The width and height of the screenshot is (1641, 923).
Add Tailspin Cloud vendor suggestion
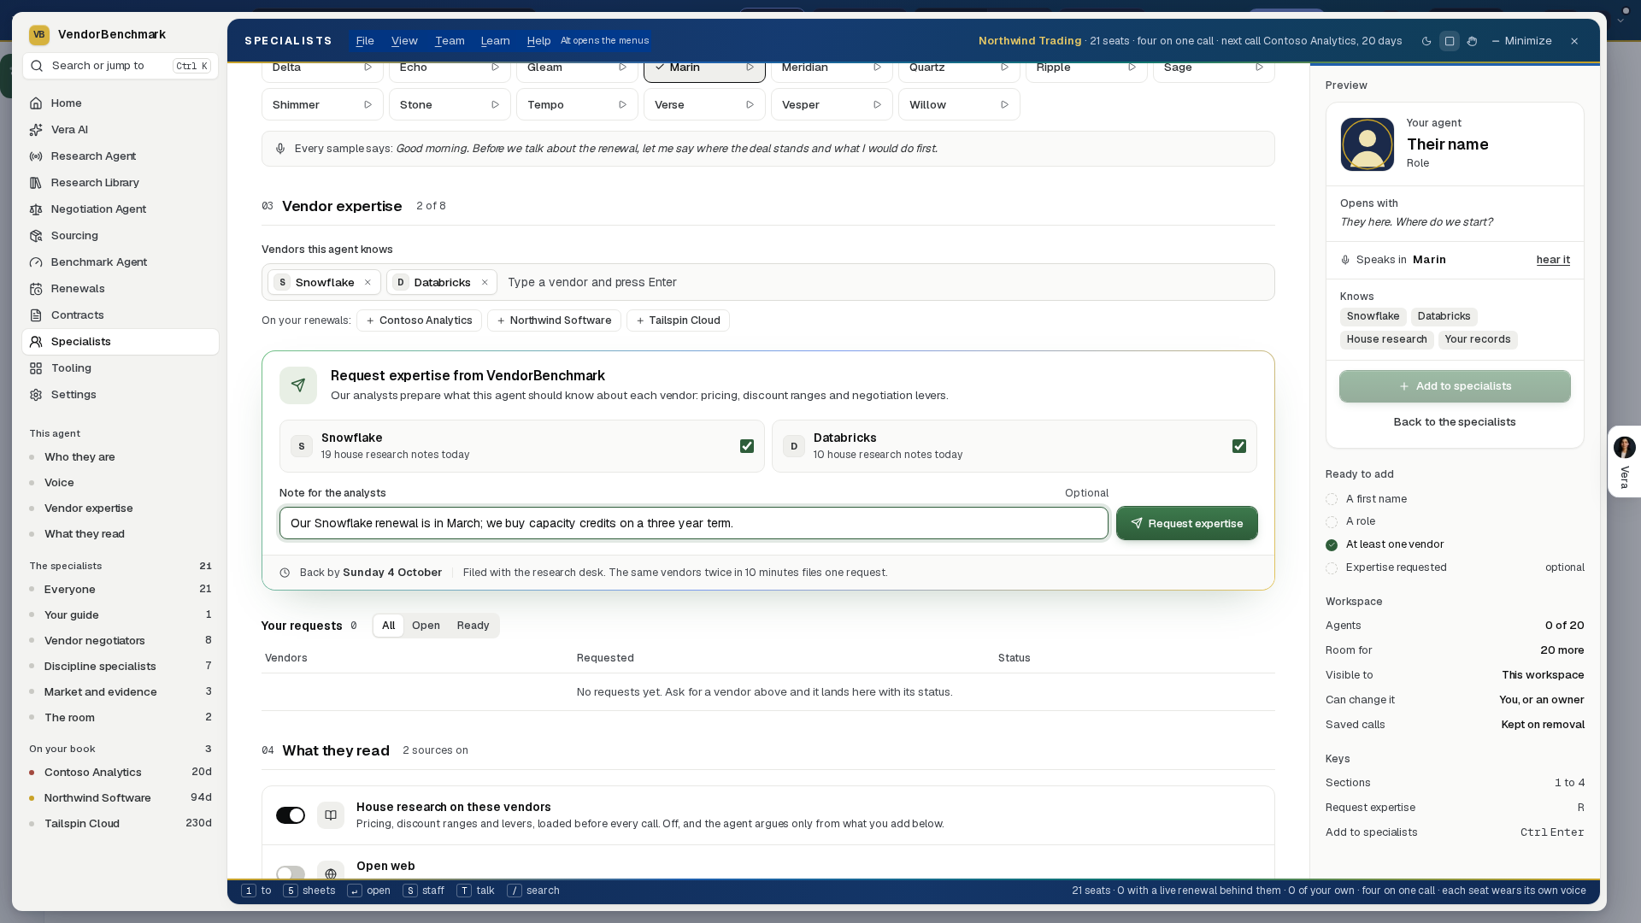point(678,320)
